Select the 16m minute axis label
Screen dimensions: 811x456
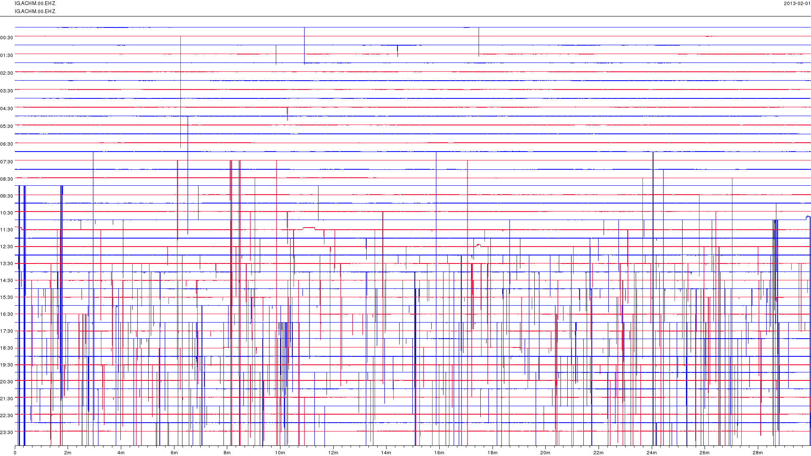point(439,453)
